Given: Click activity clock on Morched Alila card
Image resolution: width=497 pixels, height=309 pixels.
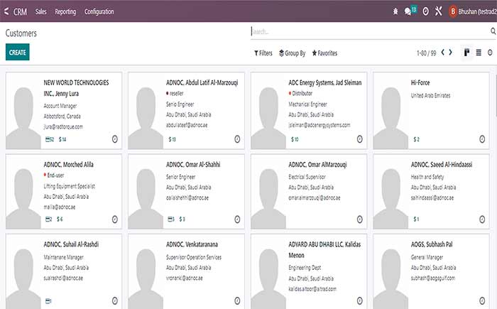Looking at the screenshot, I should coord(115,219).
